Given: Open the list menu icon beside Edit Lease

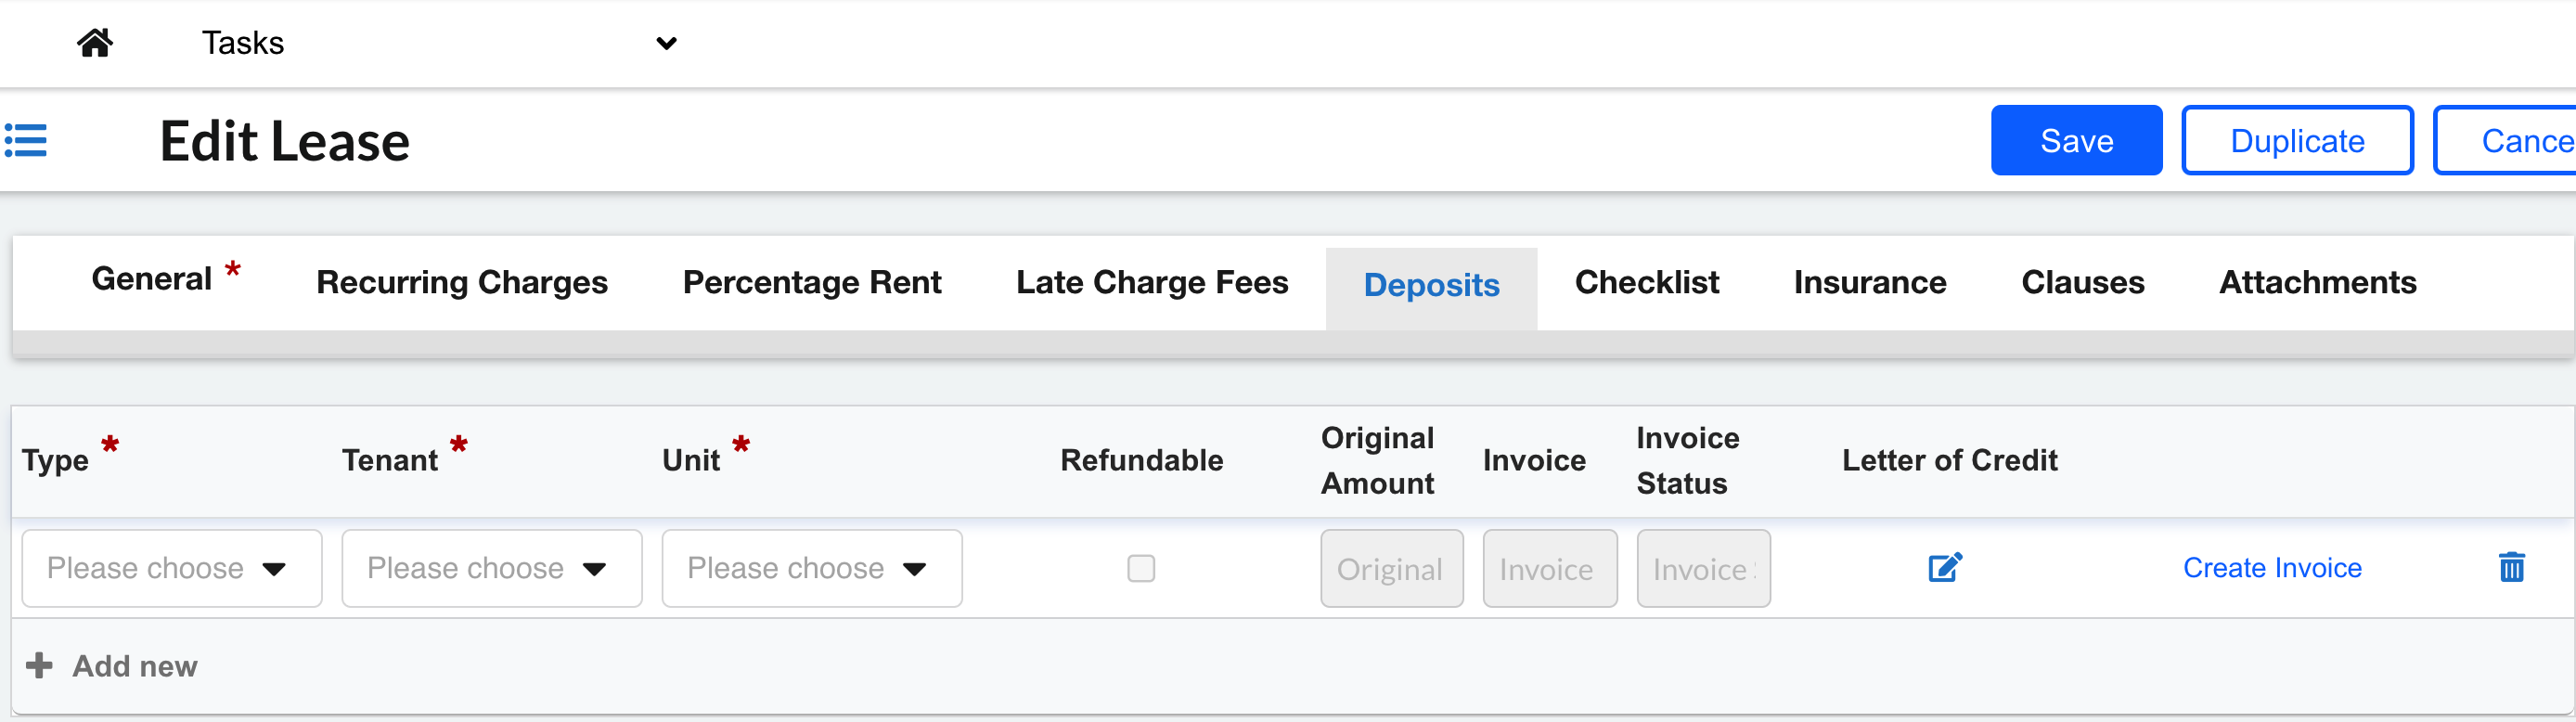Looking at the screenshot, I should pos(26,140).
